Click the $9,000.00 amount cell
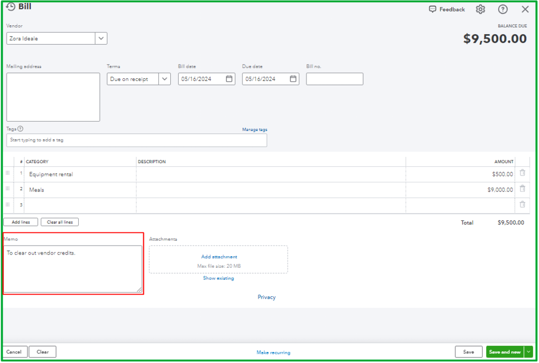Screen dimensions: 539x363 click(461, 190)
